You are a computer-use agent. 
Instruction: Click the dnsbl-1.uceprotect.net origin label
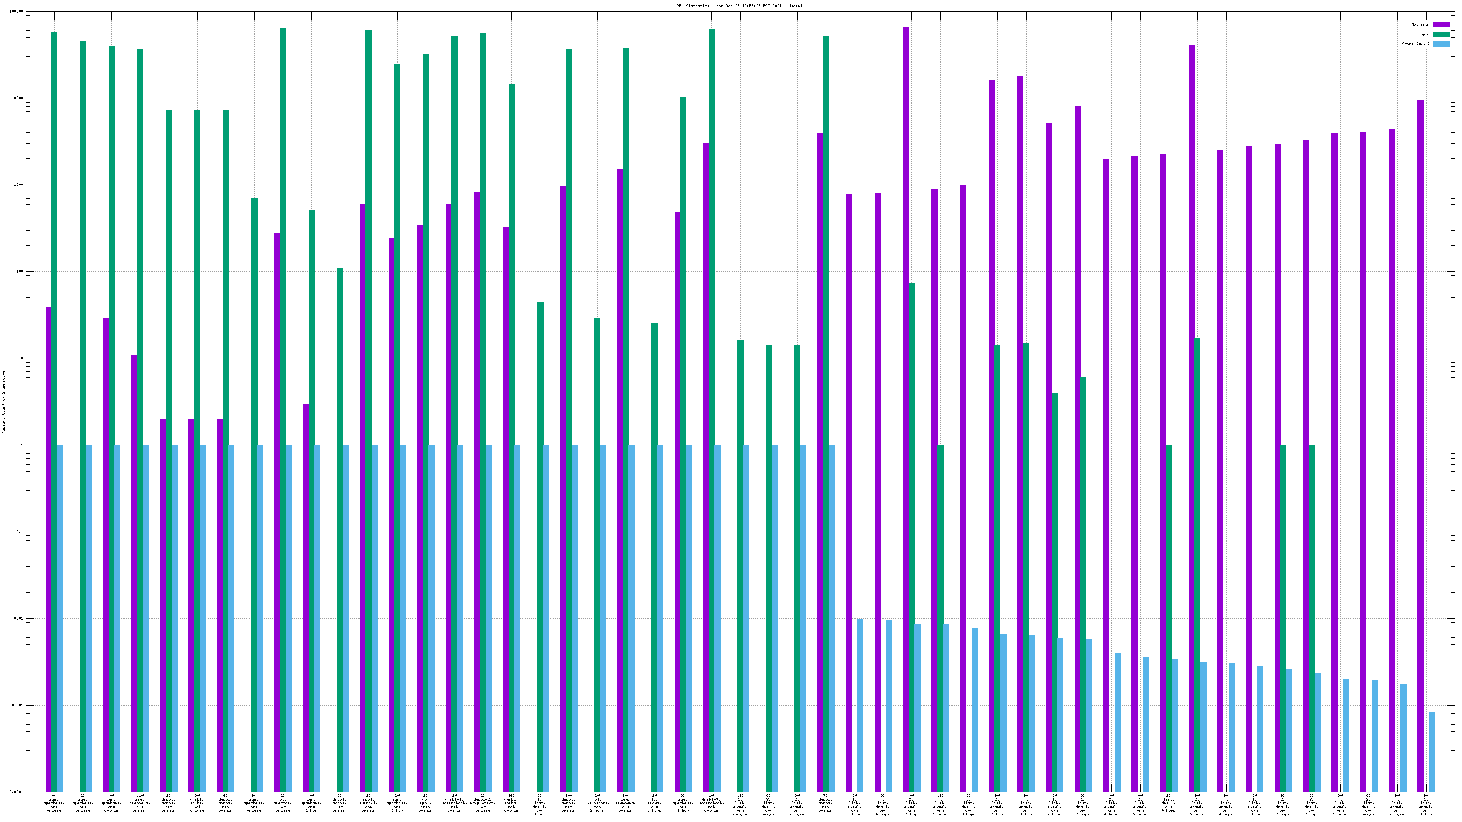click(x=454, y=803)
